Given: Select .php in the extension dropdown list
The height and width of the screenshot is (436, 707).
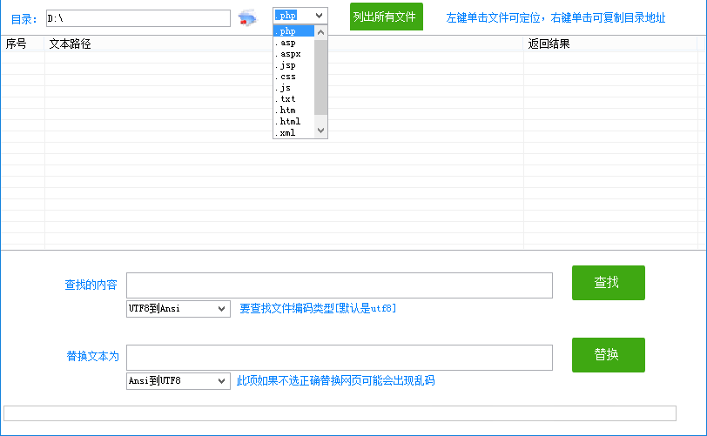Looking at the screenshot, I should point(293,31).
